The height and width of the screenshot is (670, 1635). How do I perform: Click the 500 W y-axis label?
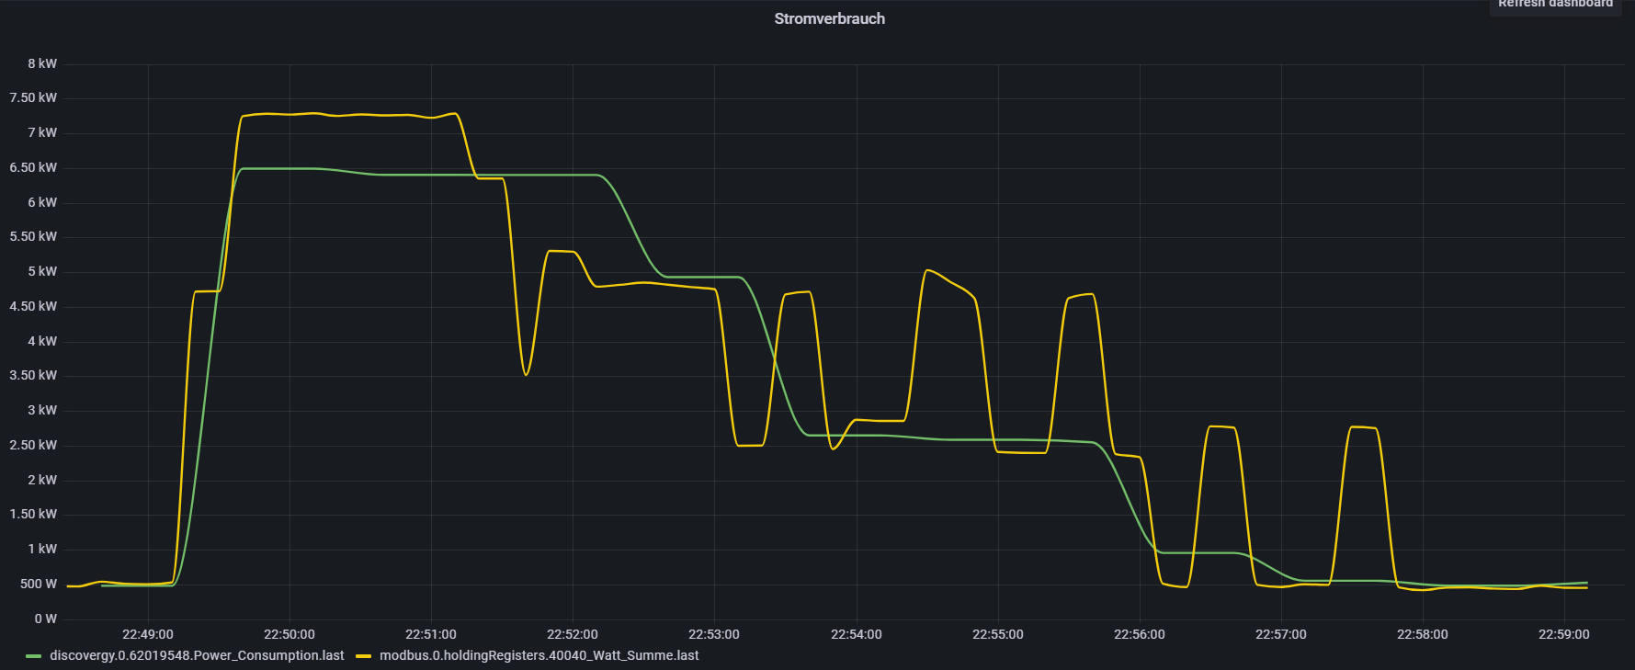[x=39, y=584]
